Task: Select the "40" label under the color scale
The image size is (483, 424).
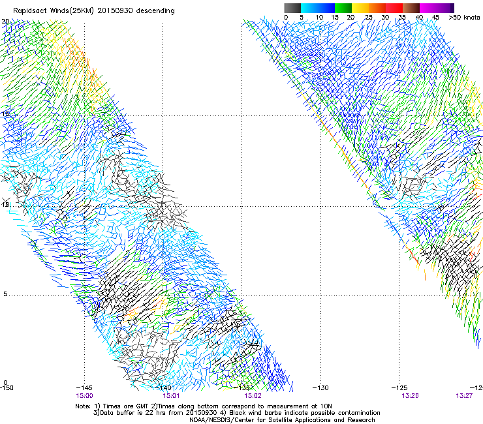Action: 419,18
